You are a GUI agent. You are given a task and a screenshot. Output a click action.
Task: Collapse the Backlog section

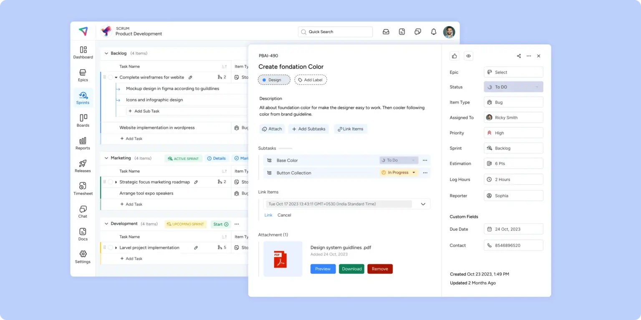tap(106, 53)
